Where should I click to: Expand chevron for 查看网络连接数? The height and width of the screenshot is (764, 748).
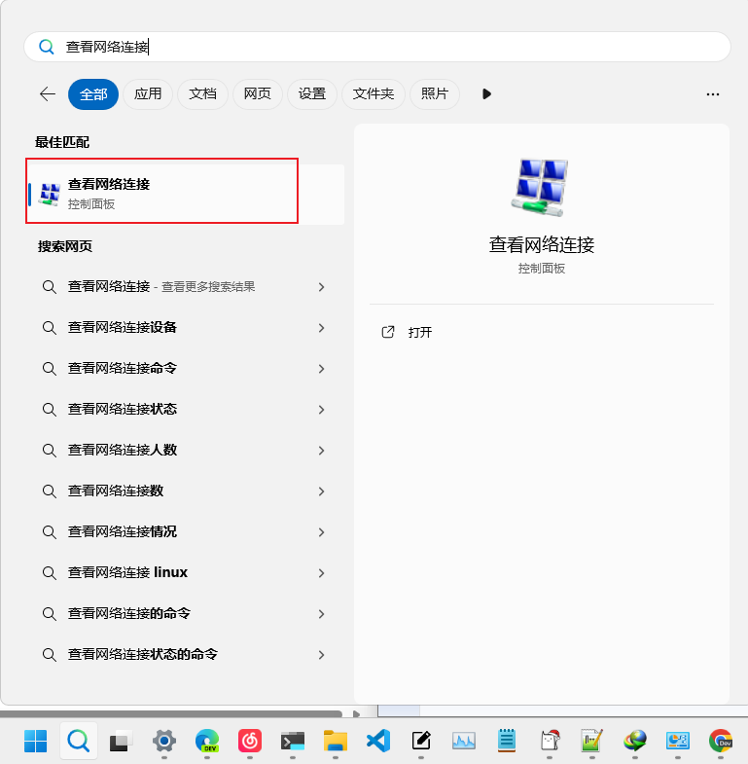tap(321, 491)
